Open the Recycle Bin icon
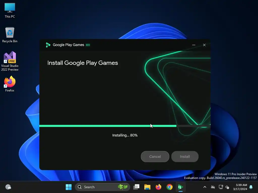 10,35
